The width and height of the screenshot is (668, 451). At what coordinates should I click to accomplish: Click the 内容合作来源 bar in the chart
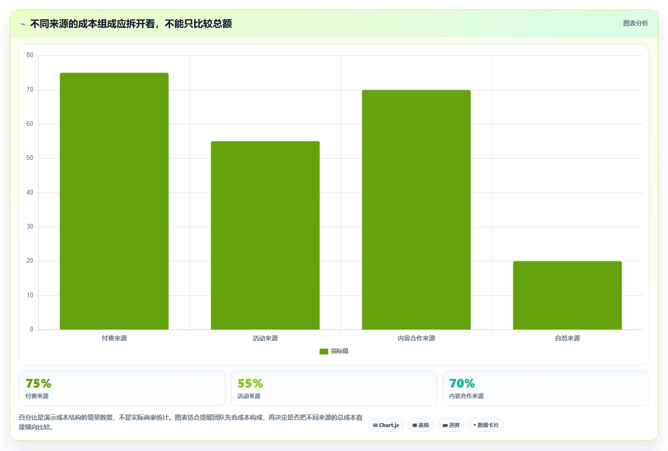(416, 210)
